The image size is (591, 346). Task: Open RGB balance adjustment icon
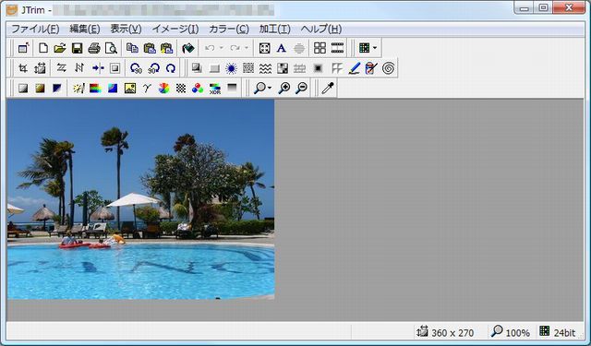pos(198,88)
